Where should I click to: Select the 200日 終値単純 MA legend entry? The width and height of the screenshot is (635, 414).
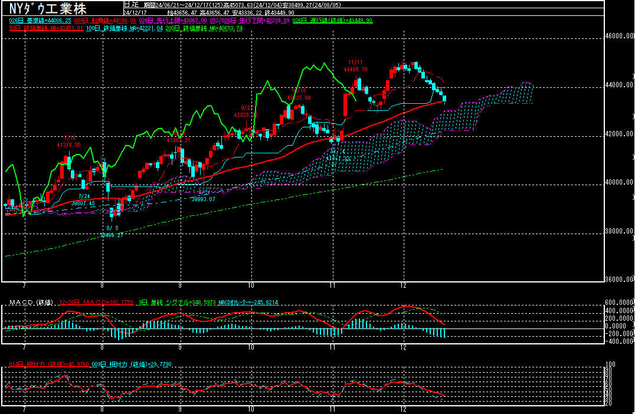coord(204,28)
